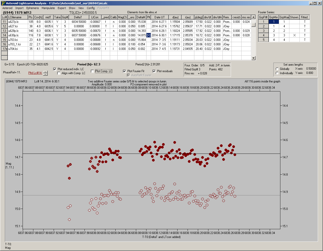
Task: Click file name u703_1.lci cell
Action: click(18, 44)
